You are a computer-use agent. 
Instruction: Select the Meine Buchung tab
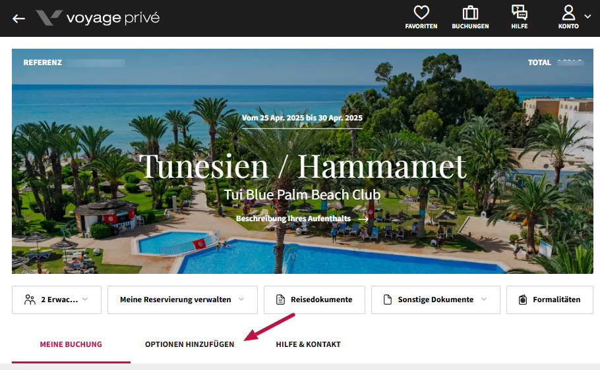(71, 344)
